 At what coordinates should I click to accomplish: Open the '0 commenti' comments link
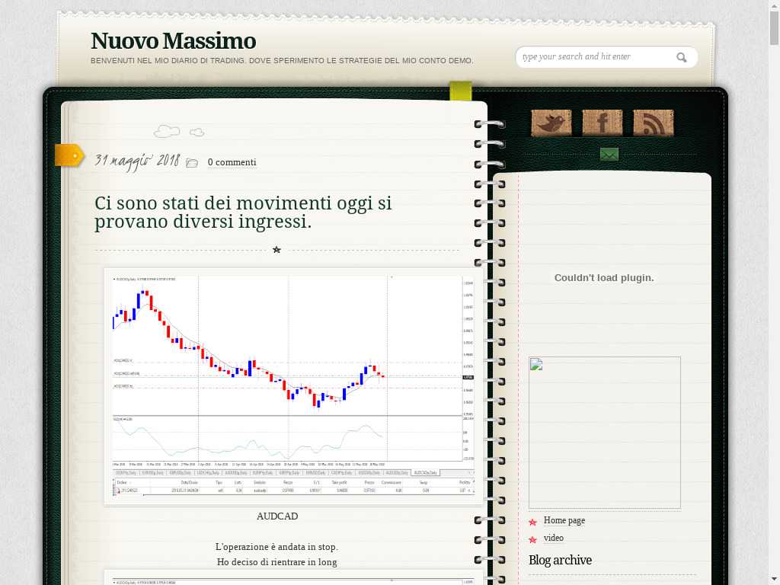[x=232, y=162]
